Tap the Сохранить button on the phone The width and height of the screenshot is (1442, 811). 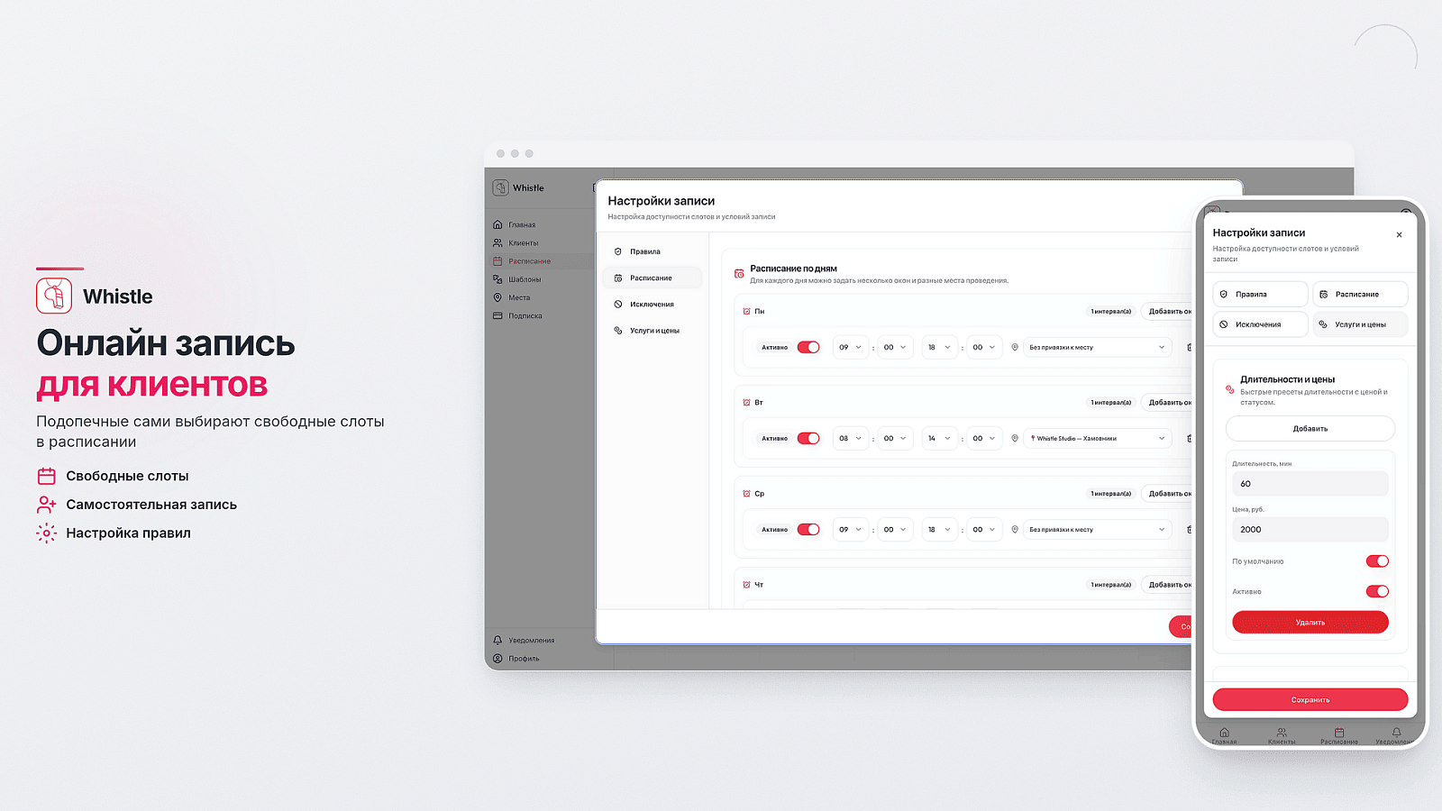coord(1310,699)
